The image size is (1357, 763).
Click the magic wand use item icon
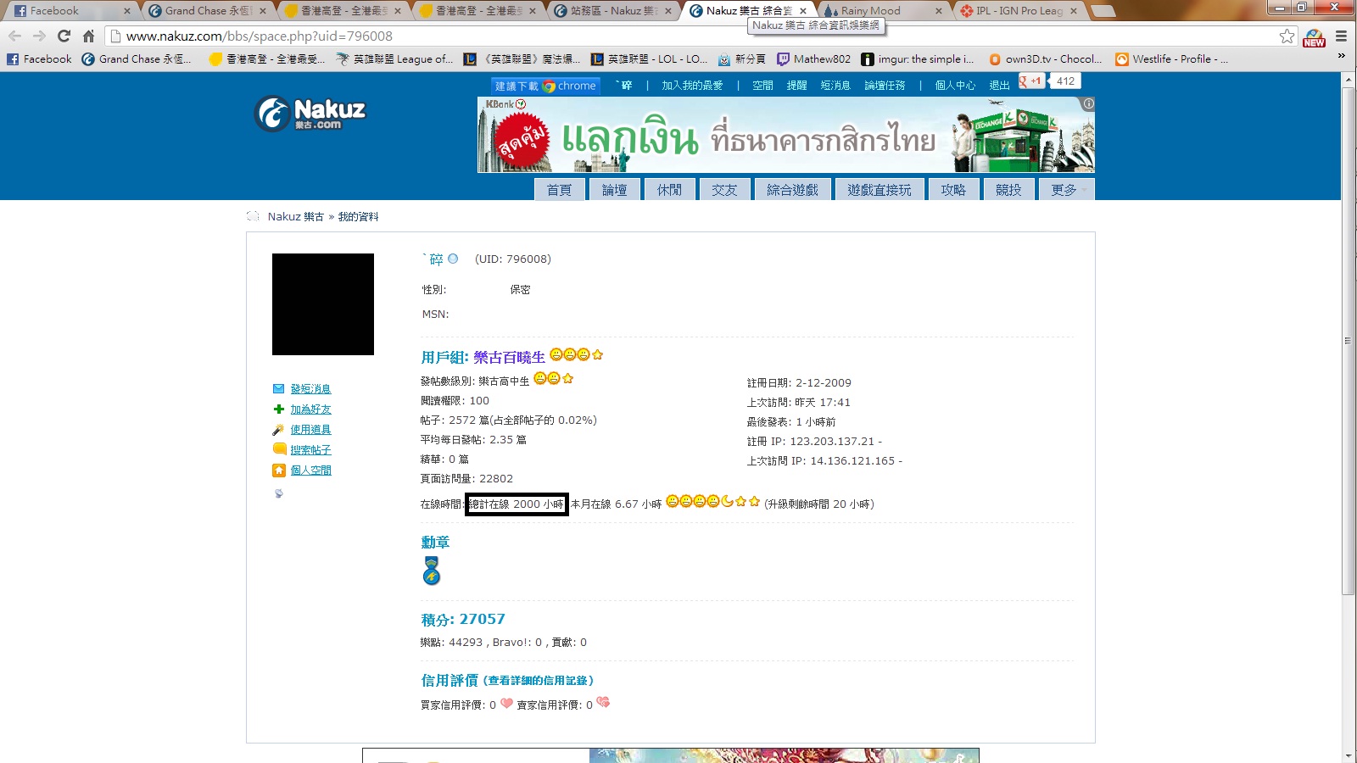click(278, 430)
